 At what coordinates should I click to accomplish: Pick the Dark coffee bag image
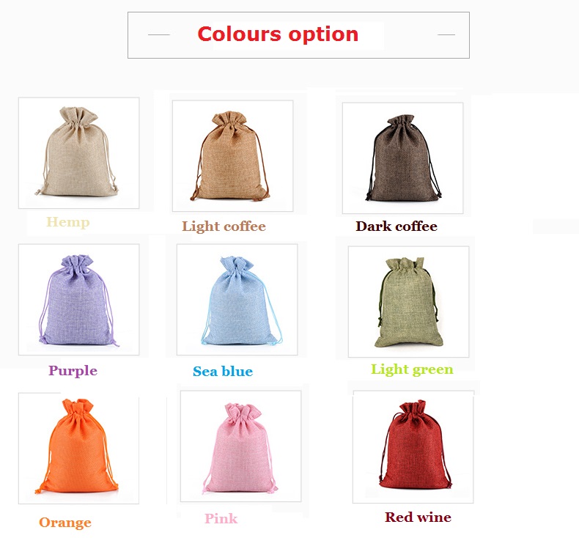pos(403,158)
